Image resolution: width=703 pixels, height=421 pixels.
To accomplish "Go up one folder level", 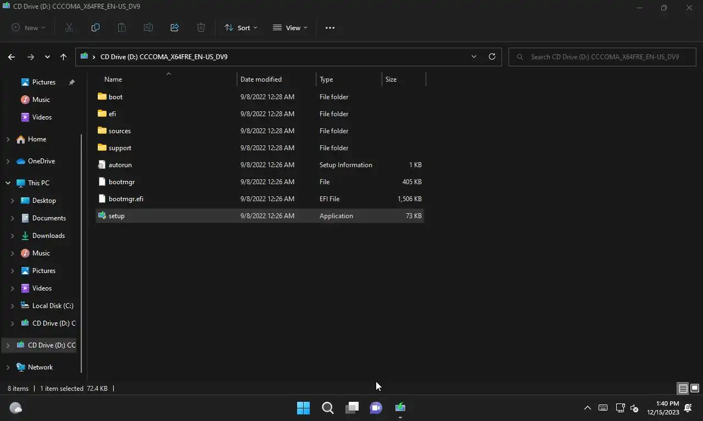I will click(x=63, y=56).
